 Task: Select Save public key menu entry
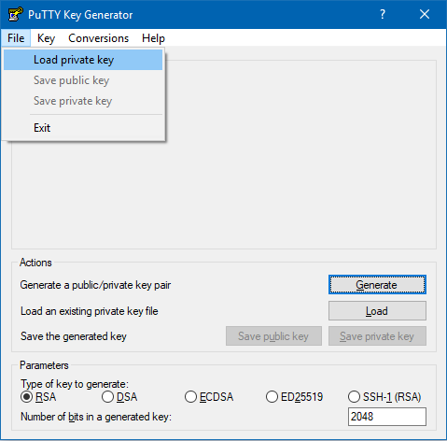tap(83, 80)
